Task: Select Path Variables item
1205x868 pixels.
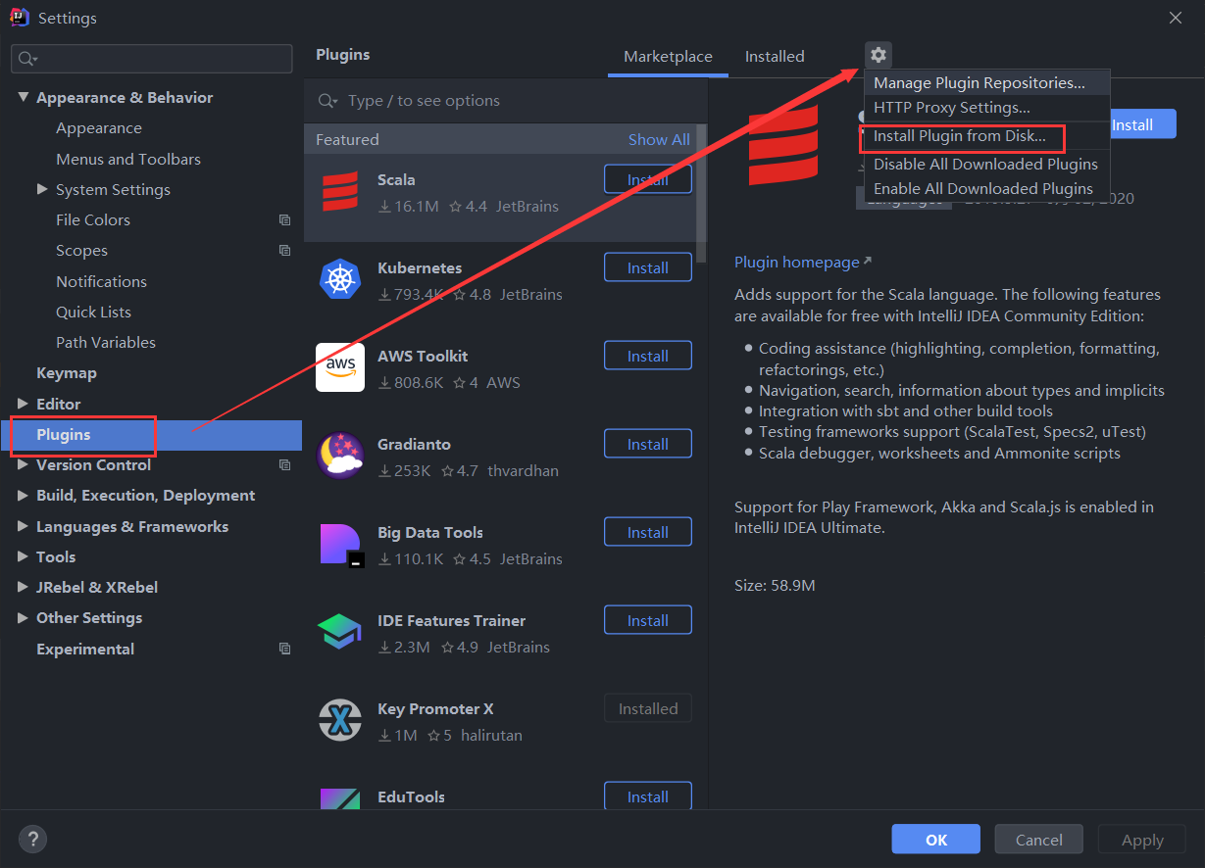Action: coord(106,343)
